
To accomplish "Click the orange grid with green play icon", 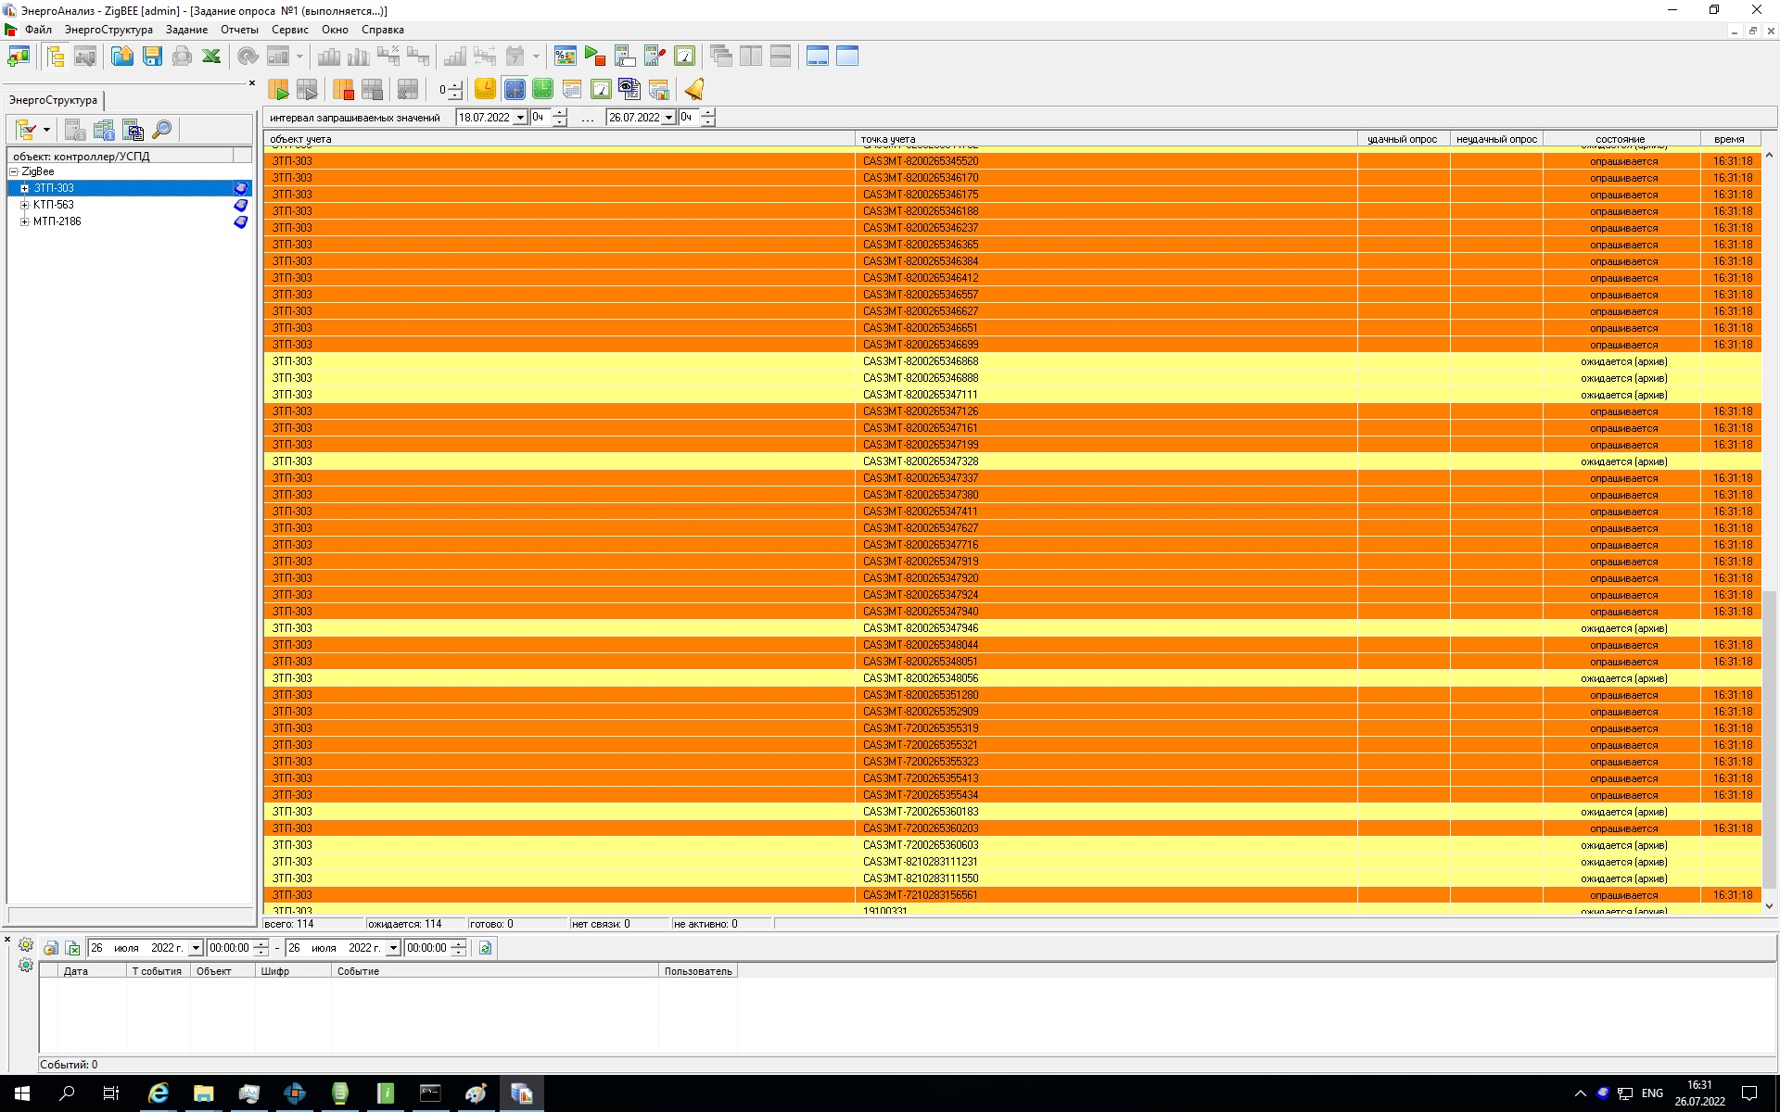I will pos(278,89).
